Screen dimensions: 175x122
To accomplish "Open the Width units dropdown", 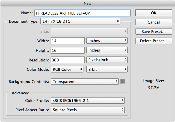I will 107,41.
